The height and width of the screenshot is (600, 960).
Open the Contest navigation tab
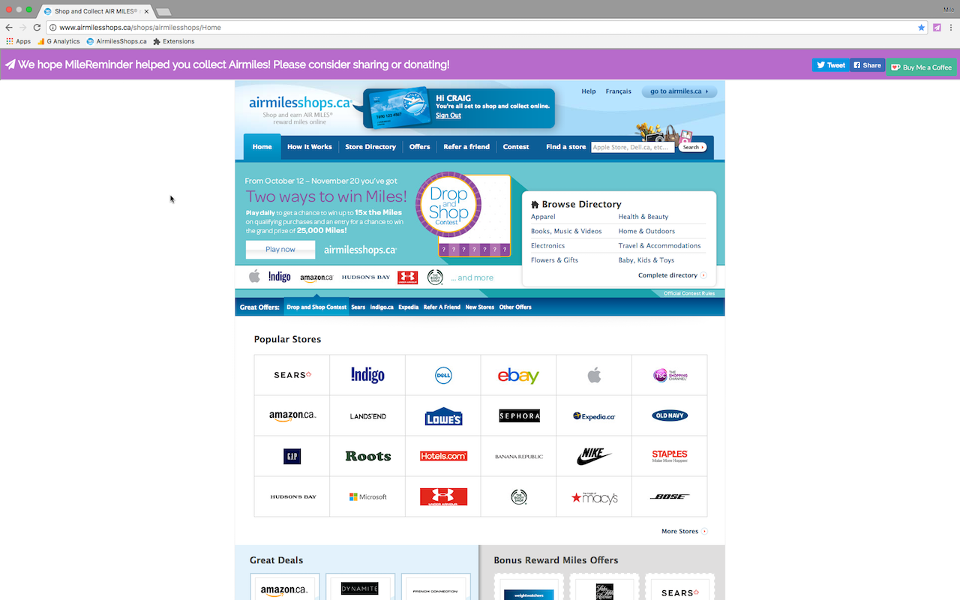pos(516,147)
